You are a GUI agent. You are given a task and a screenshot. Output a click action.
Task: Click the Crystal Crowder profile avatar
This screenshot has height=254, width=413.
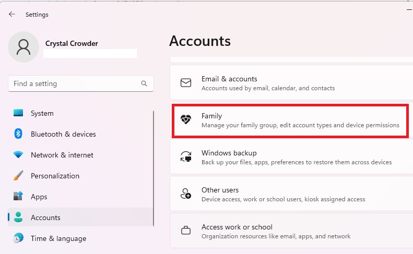pos(23,47)
